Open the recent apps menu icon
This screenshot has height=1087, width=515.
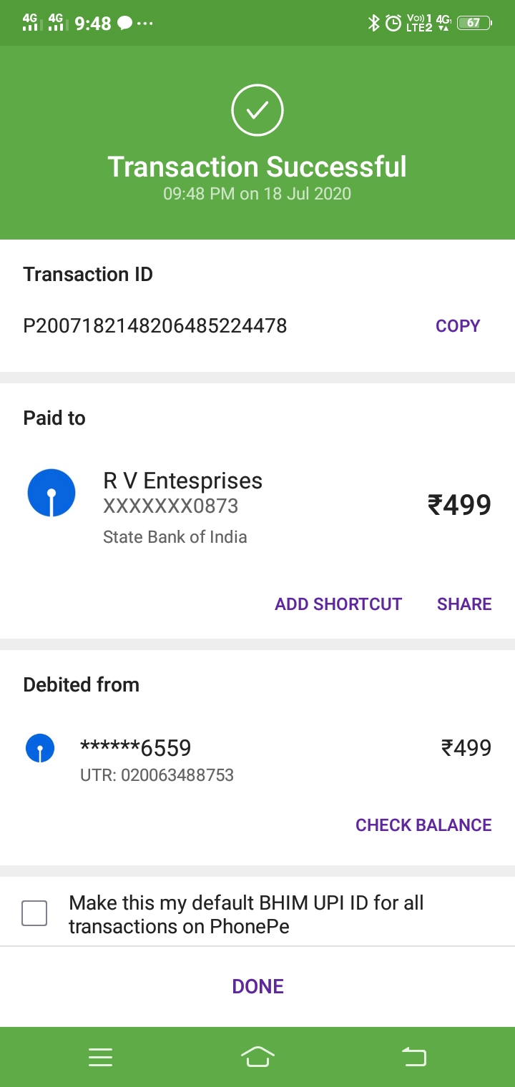(100, 1057)
